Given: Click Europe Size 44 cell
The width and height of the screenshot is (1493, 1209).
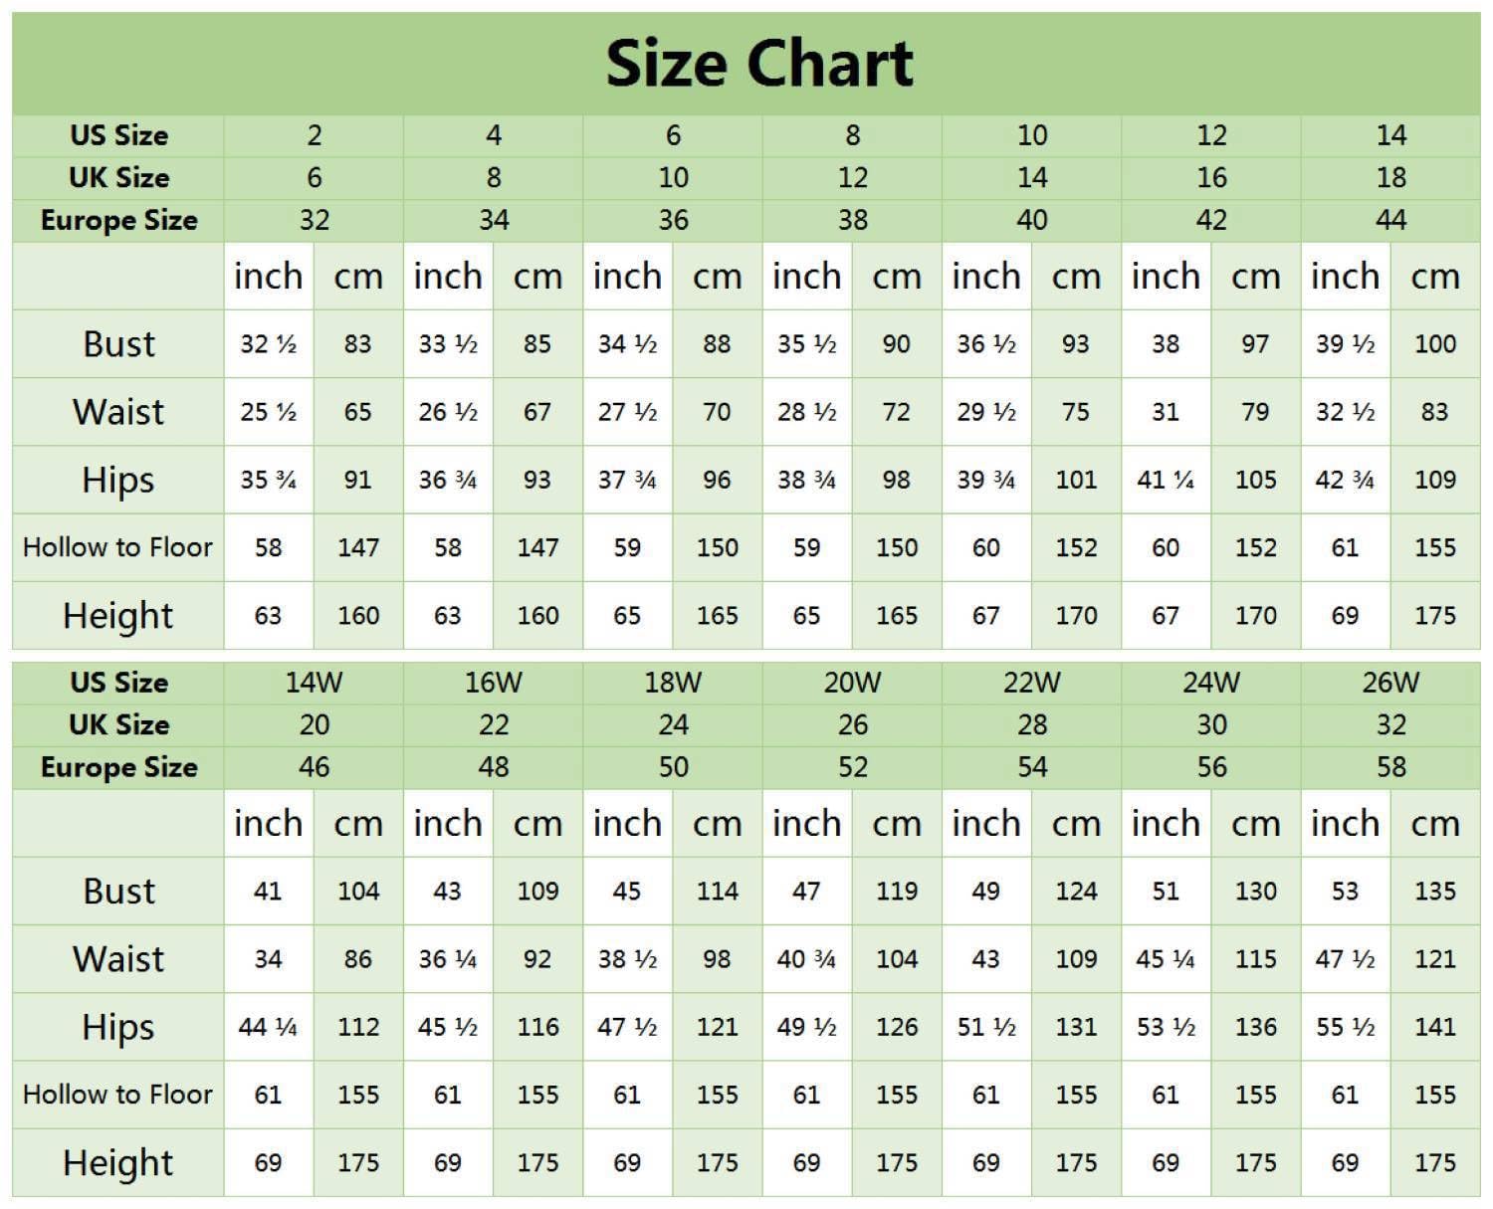Looking at the screenshot, I should pyautogui.click(x=1390, y=220).
